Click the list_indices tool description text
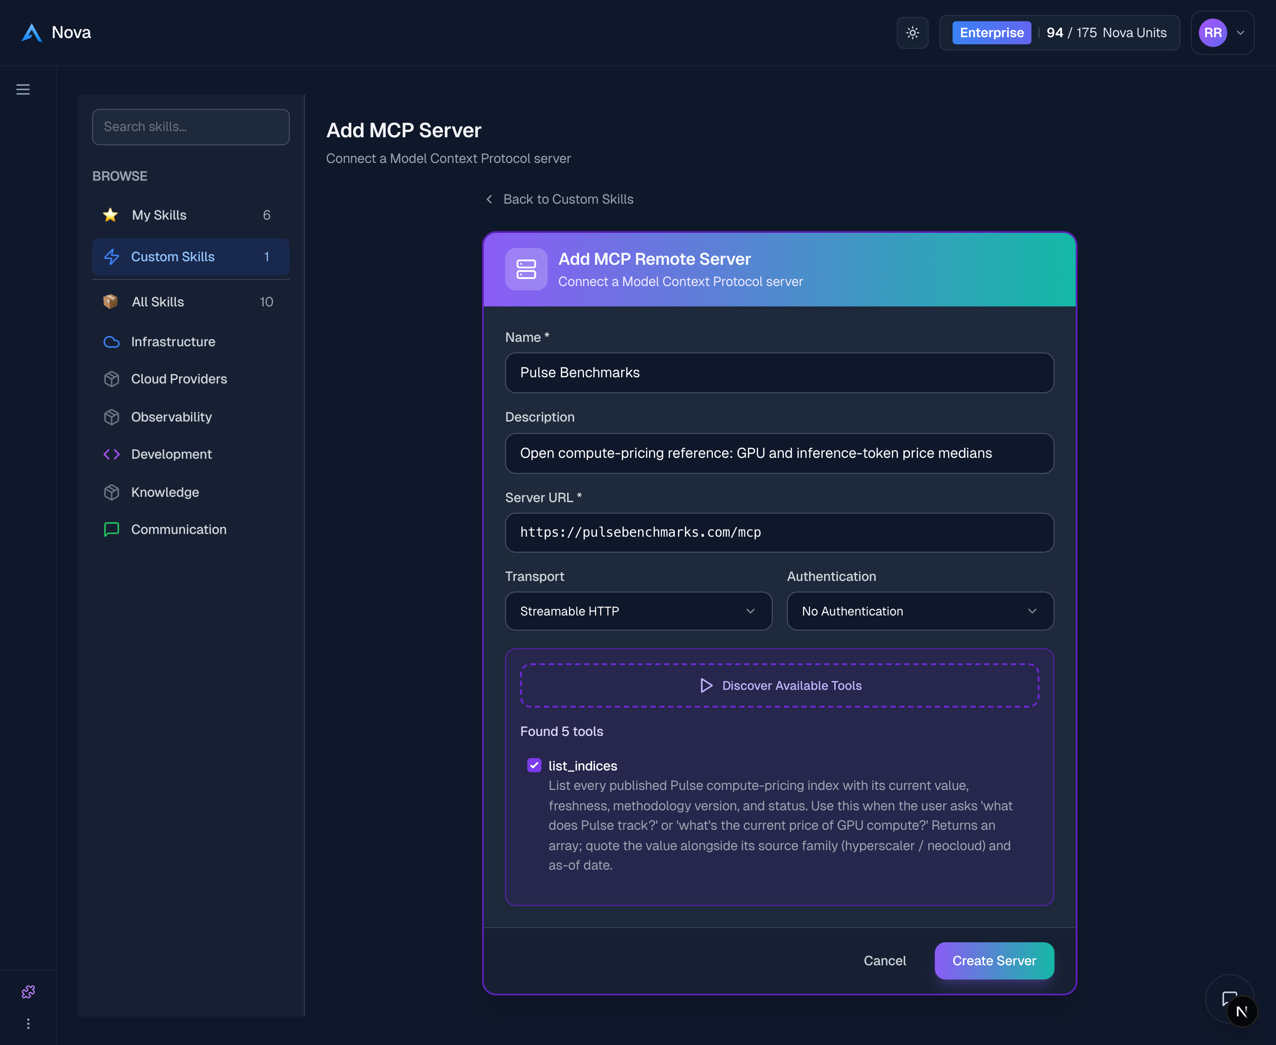 click(x=781, y=825)
